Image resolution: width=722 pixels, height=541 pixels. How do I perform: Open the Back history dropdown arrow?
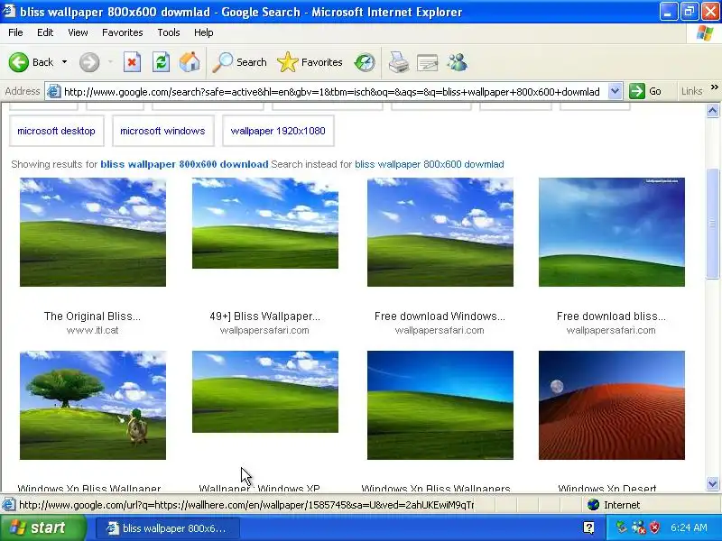pos(64,62)
